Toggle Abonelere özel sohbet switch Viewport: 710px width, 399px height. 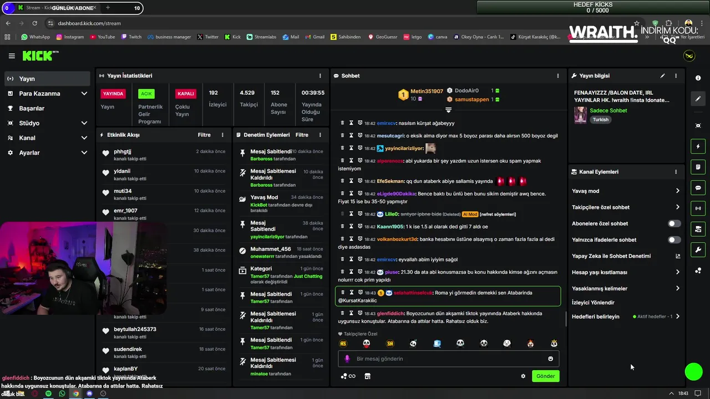pyautogui.click(x=674, y=223)
